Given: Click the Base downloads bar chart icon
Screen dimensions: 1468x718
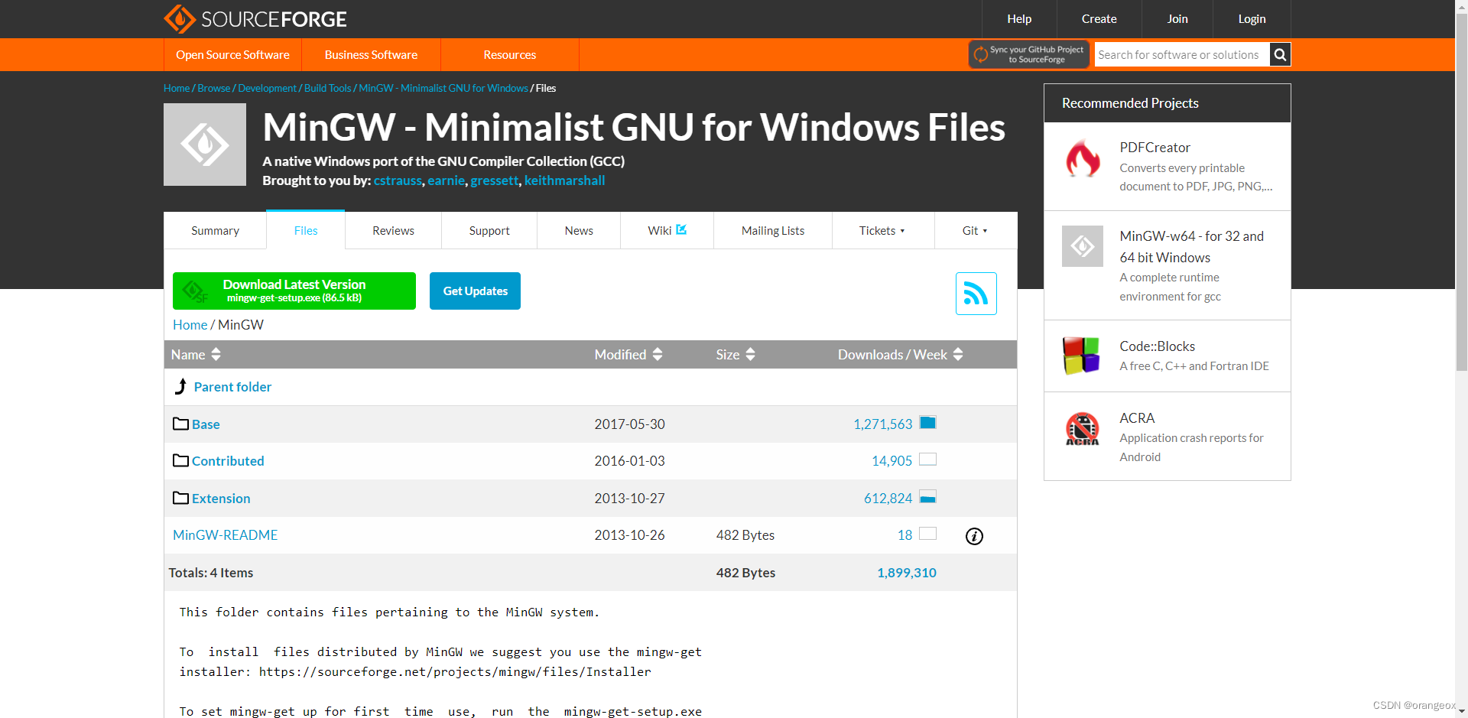Looking at the screenshot, I should click(x=927, y=423).
